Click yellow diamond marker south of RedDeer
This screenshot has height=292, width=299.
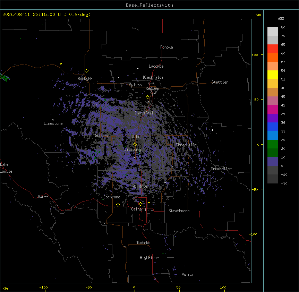click(x=148, y=97)
